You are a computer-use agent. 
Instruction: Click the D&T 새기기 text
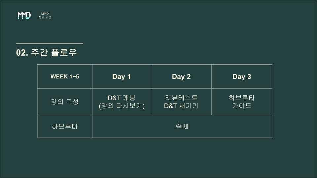tap(181, 106)
